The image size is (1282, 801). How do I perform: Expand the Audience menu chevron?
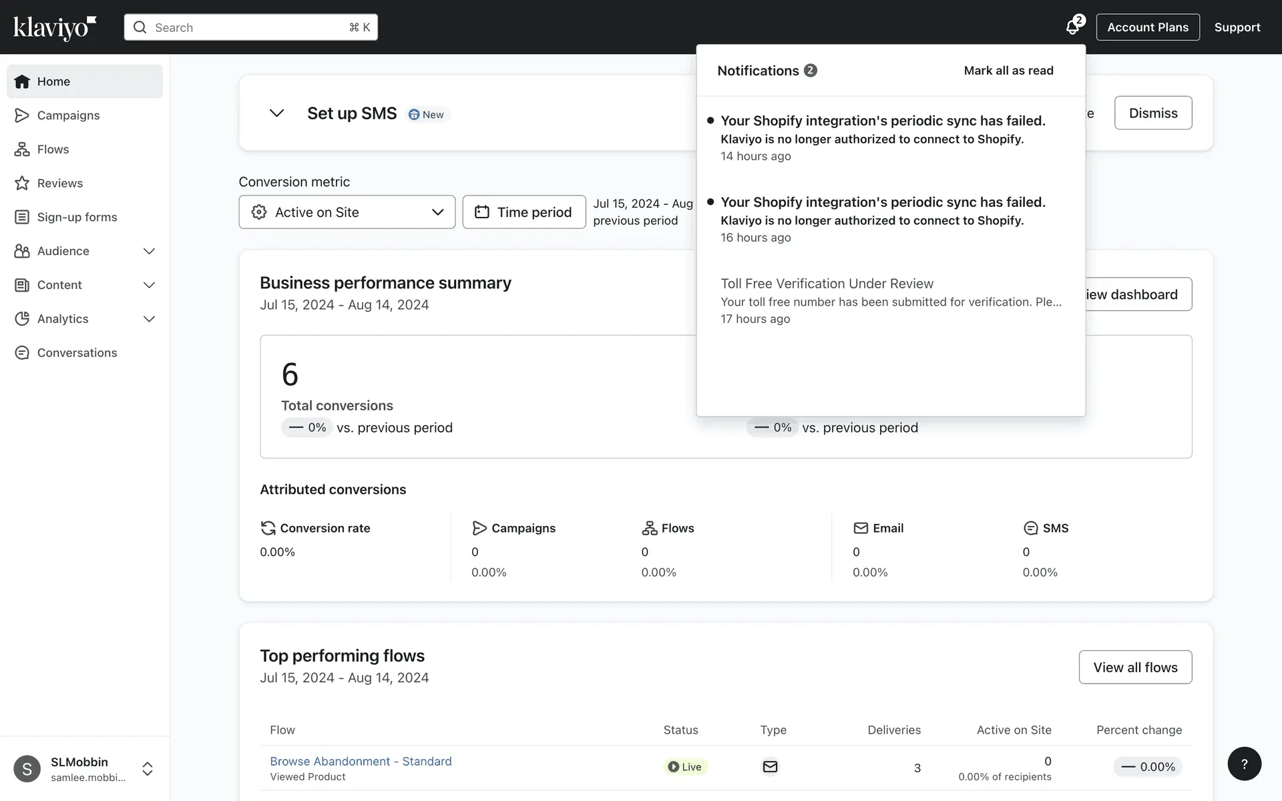[x=149, y=251]
